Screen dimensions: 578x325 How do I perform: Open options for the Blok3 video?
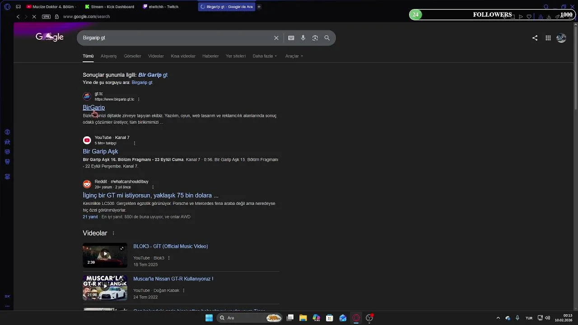coord(169,258)
